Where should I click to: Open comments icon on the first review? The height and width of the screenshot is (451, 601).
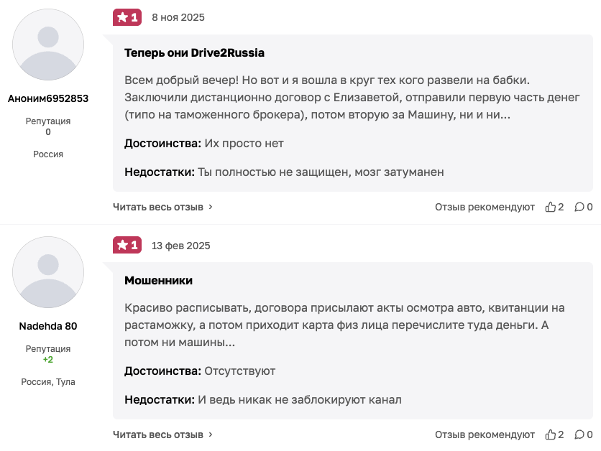pyautogui.click(x=579, y=206)
